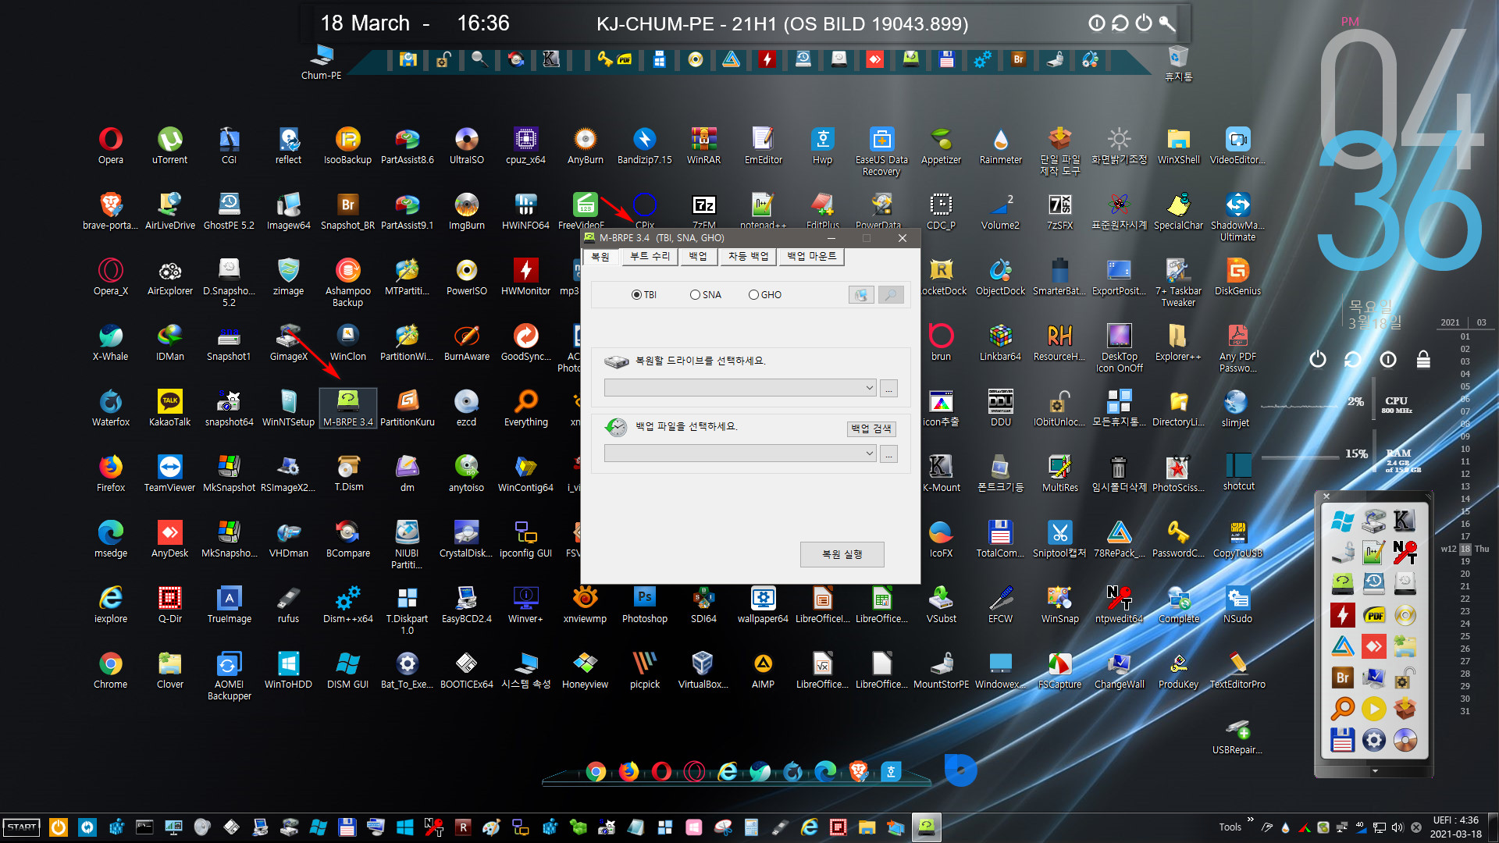Click the browse button beside the backup file dropdown
Viewport: 1499px width, 843px height.
click(x=888, y=454)
